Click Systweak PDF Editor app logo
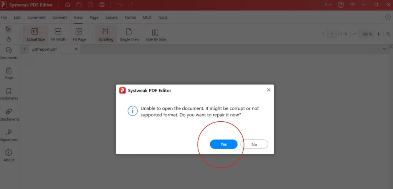The width and height of the screenshot is (393, 189). pos(3,5)
